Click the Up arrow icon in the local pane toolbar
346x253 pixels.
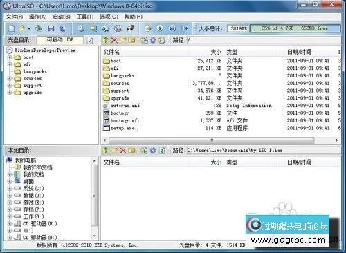[x=106, y=151]
